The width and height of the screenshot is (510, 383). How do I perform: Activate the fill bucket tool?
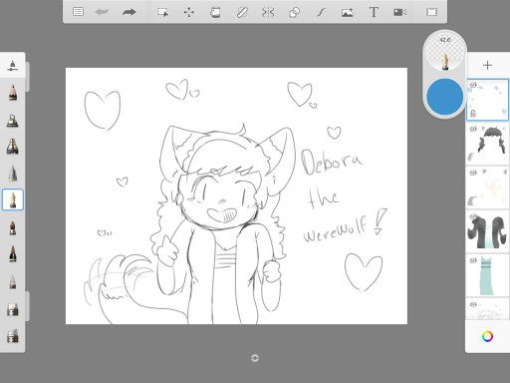point(215,12)
